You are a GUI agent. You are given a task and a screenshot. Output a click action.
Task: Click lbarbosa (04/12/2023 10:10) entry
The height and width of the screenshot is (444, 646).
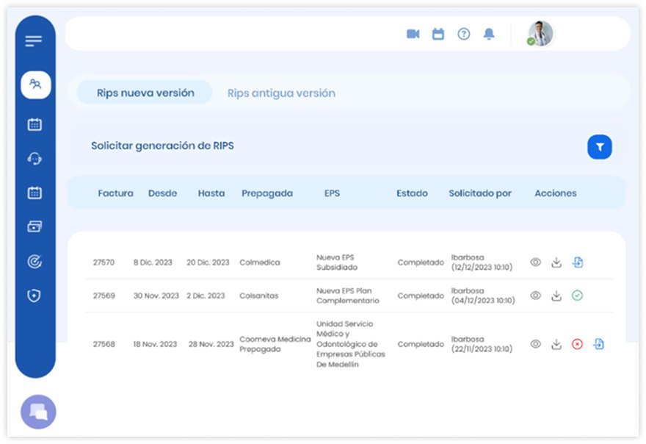(483, 296)
